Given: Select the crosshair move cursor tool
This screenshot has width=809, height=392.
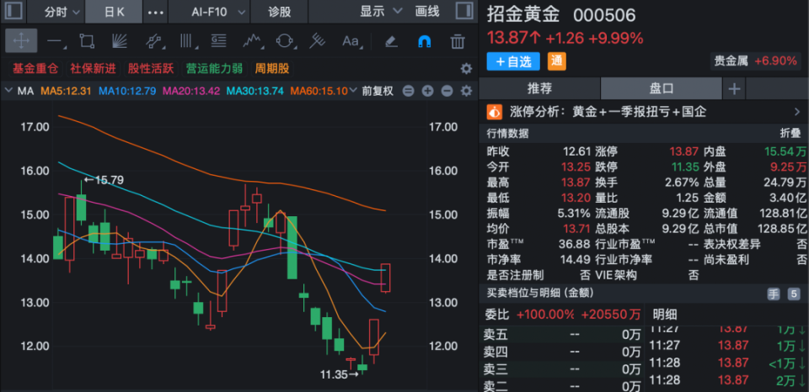Looking at the screenshot, I should tap(21, 41).
